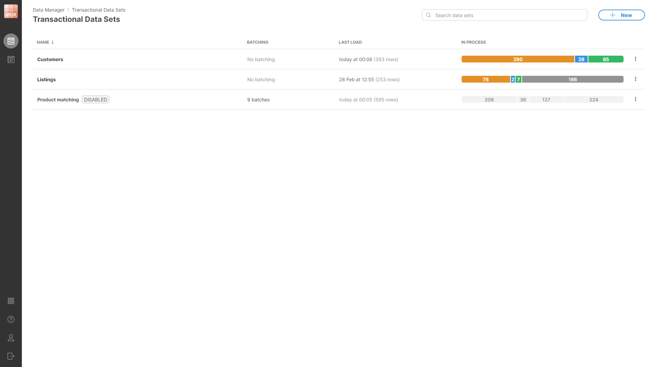Open the reports panel icon below the active sidebar icon
The width and height of the screenshot is (656, 367).
(x=11, y=59)
